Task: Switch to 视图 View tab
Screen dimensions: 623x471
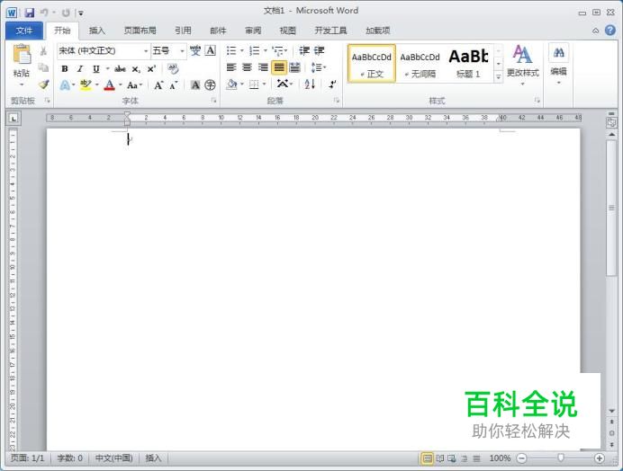Action: pos(288,31)
